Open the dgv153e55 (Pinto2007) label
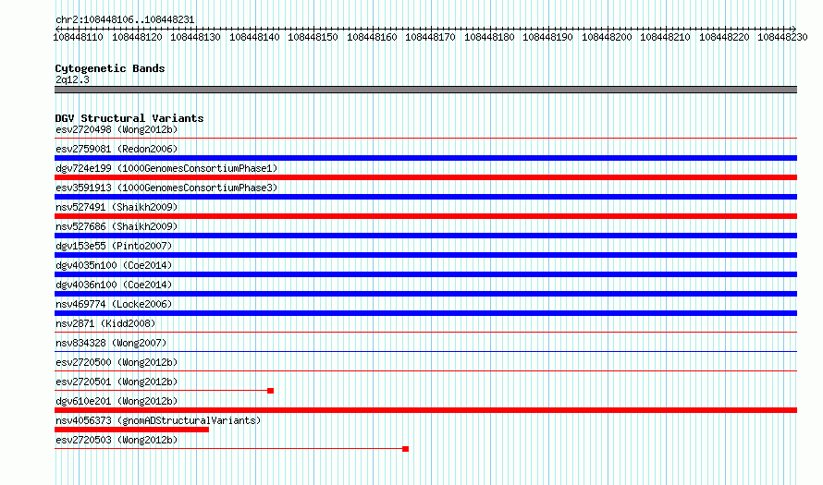Image resolution: width=823 pixels, height=485 pixels. (114, 246)
